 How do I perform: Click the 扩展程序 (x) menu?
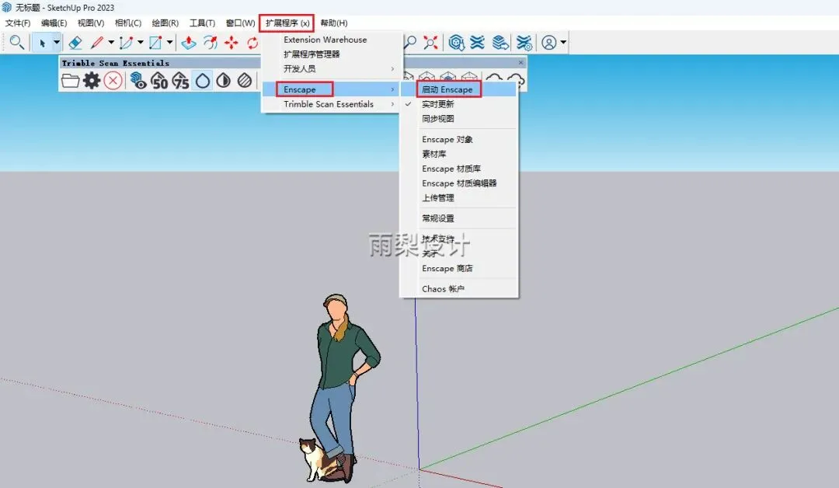pyautogui.click(x=287, y=23)
